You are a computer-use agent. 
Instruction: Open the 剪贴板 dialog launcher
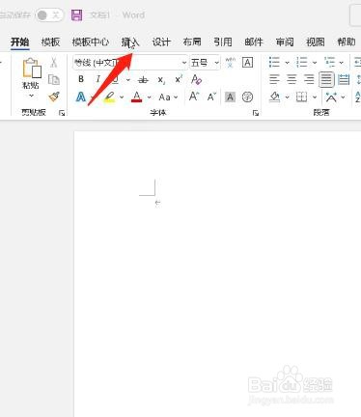tap(62, 113)
